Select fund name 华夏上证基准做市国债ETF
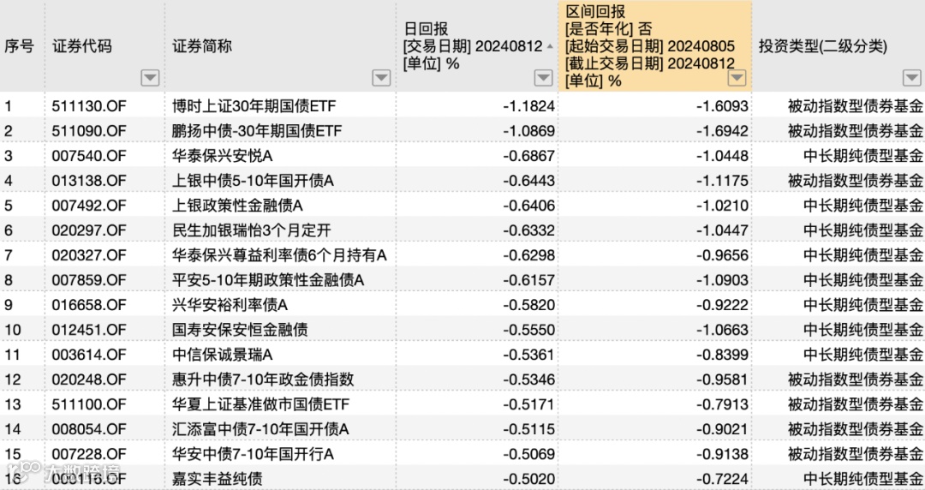The width and height of the screenshot is (925, 490). pyautogui.click(x=260, y=404)
